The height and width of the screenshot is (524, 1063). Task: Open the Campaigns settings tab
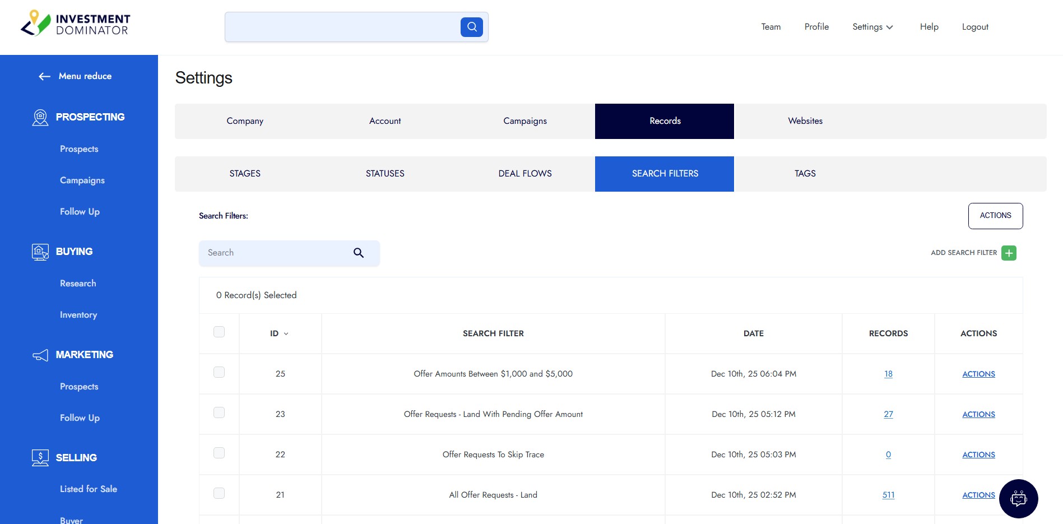coord(524,121)
